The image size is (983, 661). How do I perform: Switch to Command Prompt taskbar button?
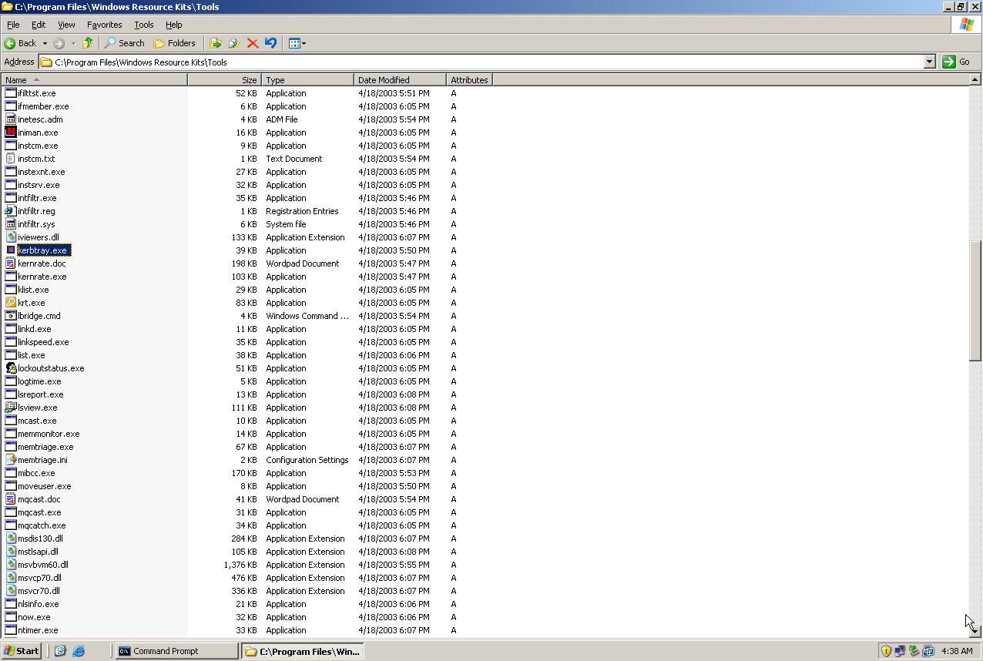(176, 651)
